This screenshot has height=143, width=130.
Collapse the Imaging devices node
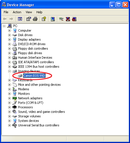(x=9, y=71)
